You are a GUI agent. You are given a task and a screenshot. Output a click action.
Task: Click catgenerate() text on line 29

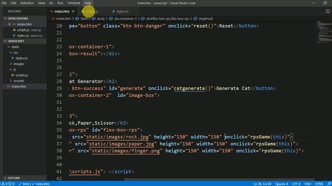pyautogui.click(x=192, y=88)
